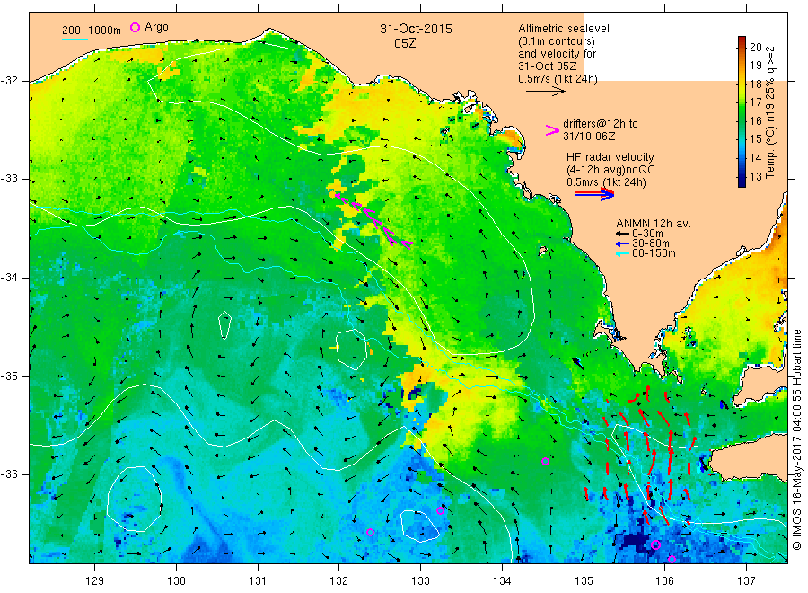The width and height of the screenshot is (808, 593).
Task: Click the -36 latitude axis label
Action: 9,474
